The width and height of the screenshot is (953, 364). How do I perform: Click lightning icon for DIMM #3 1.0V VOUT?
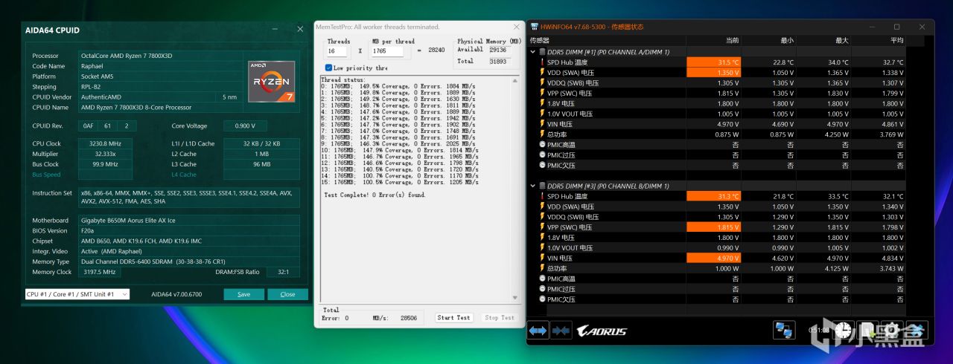[x=541, y=247]
